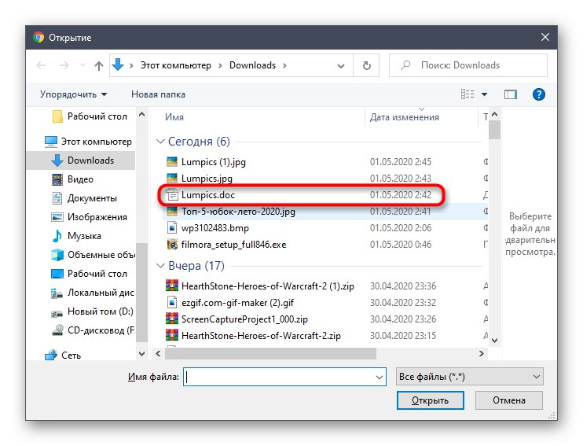Click the blue Downloads arrow in address bar
Viewport: 583px width, 446px height.
point(118,65)
